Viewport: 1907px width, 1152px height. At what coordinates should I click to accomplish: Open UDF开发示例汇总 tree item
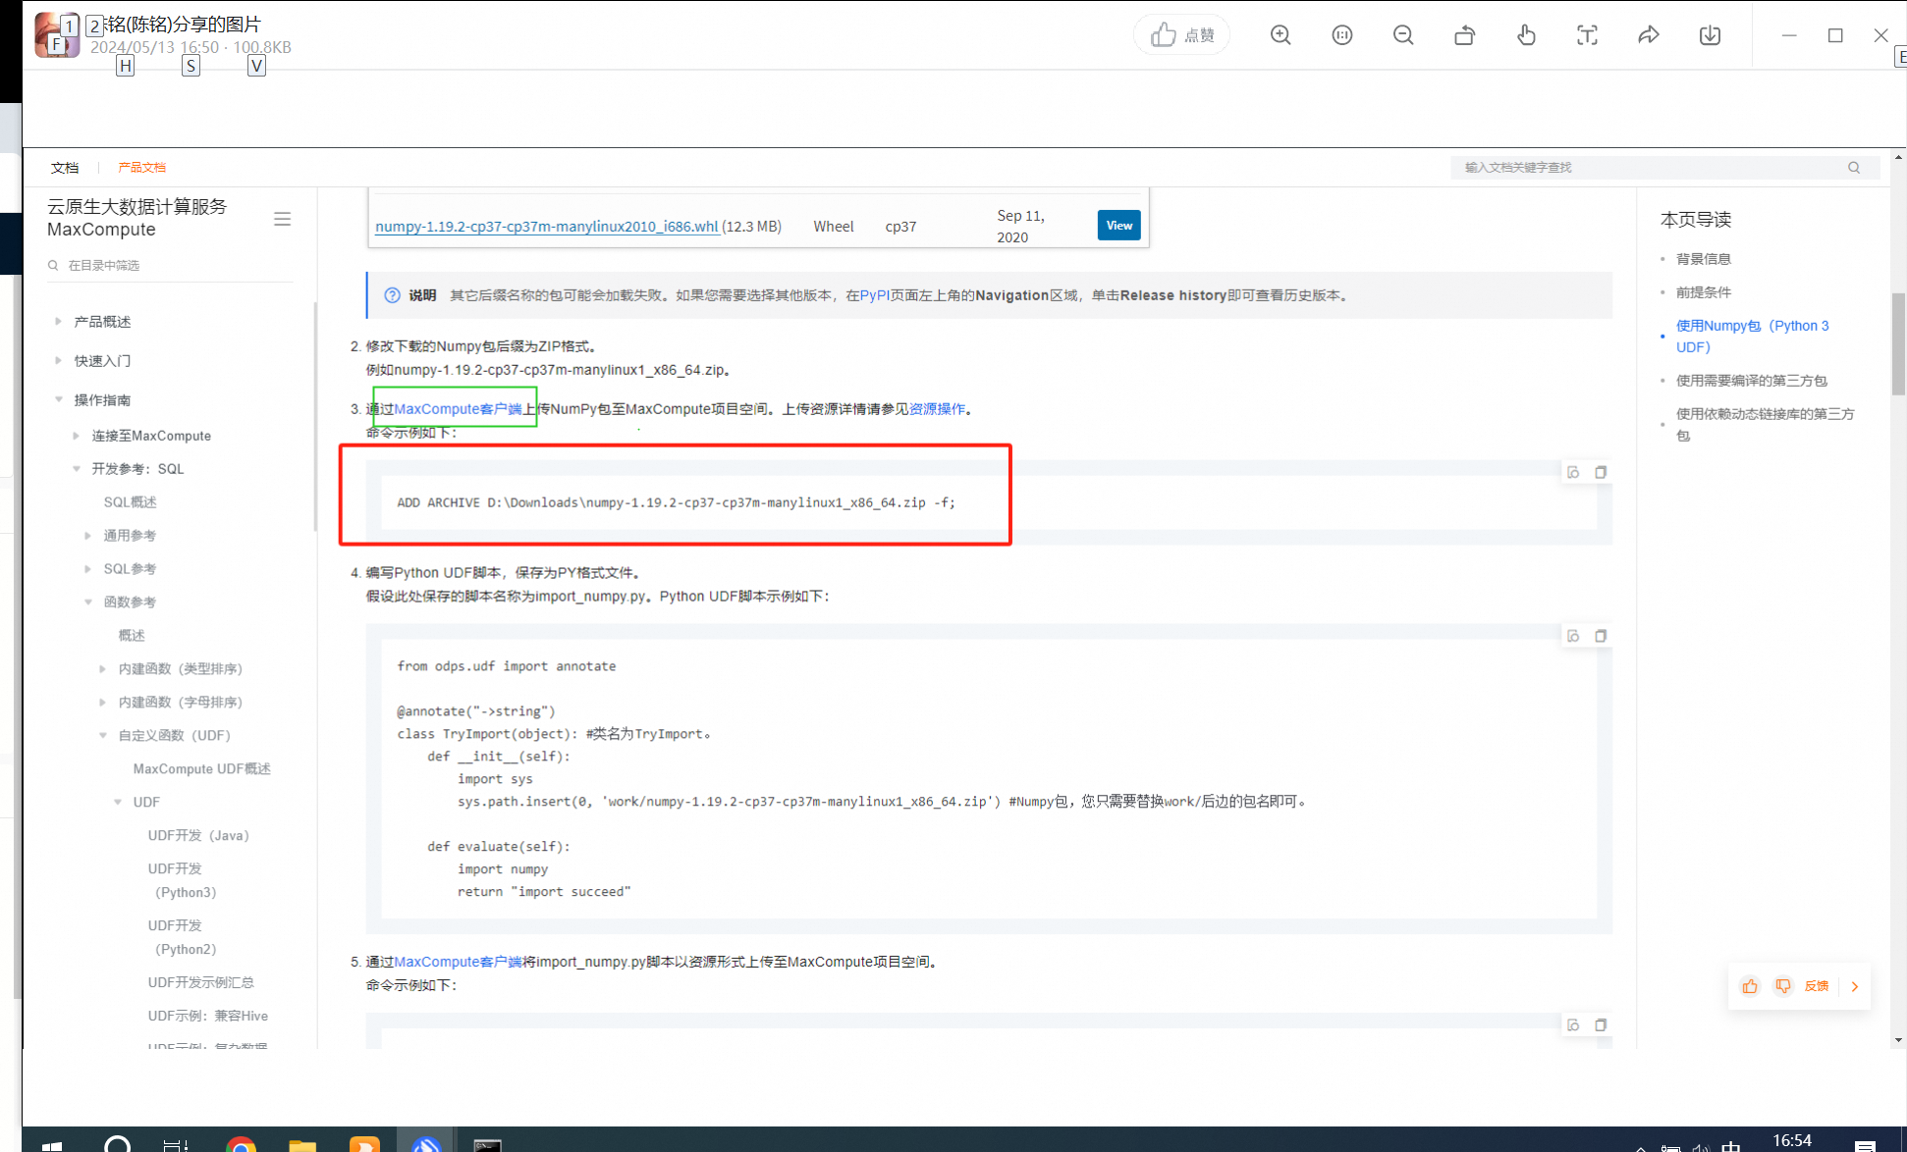click(x=200, y=982)
